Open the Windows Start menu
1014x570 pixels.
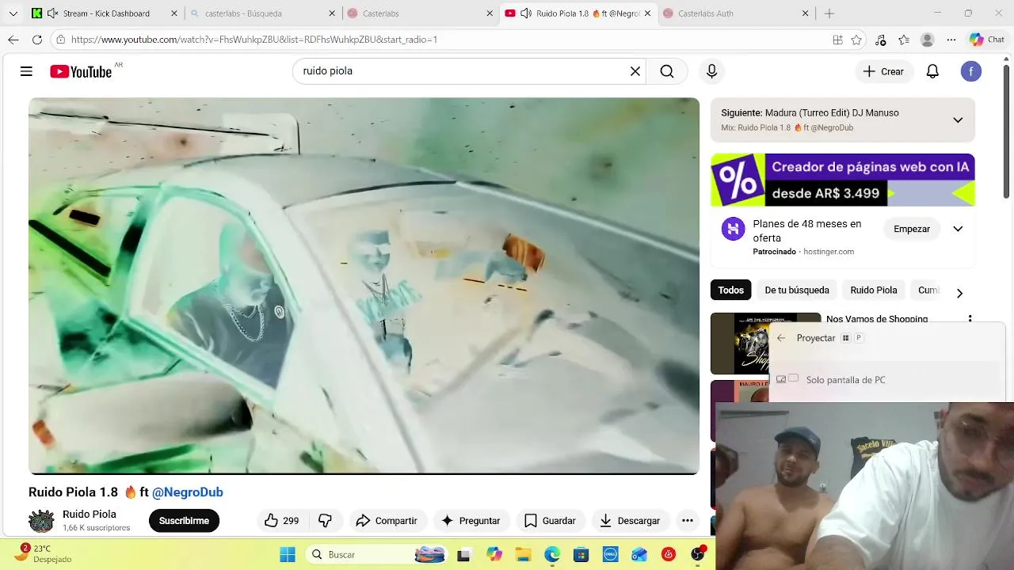(x=288, y=555)
